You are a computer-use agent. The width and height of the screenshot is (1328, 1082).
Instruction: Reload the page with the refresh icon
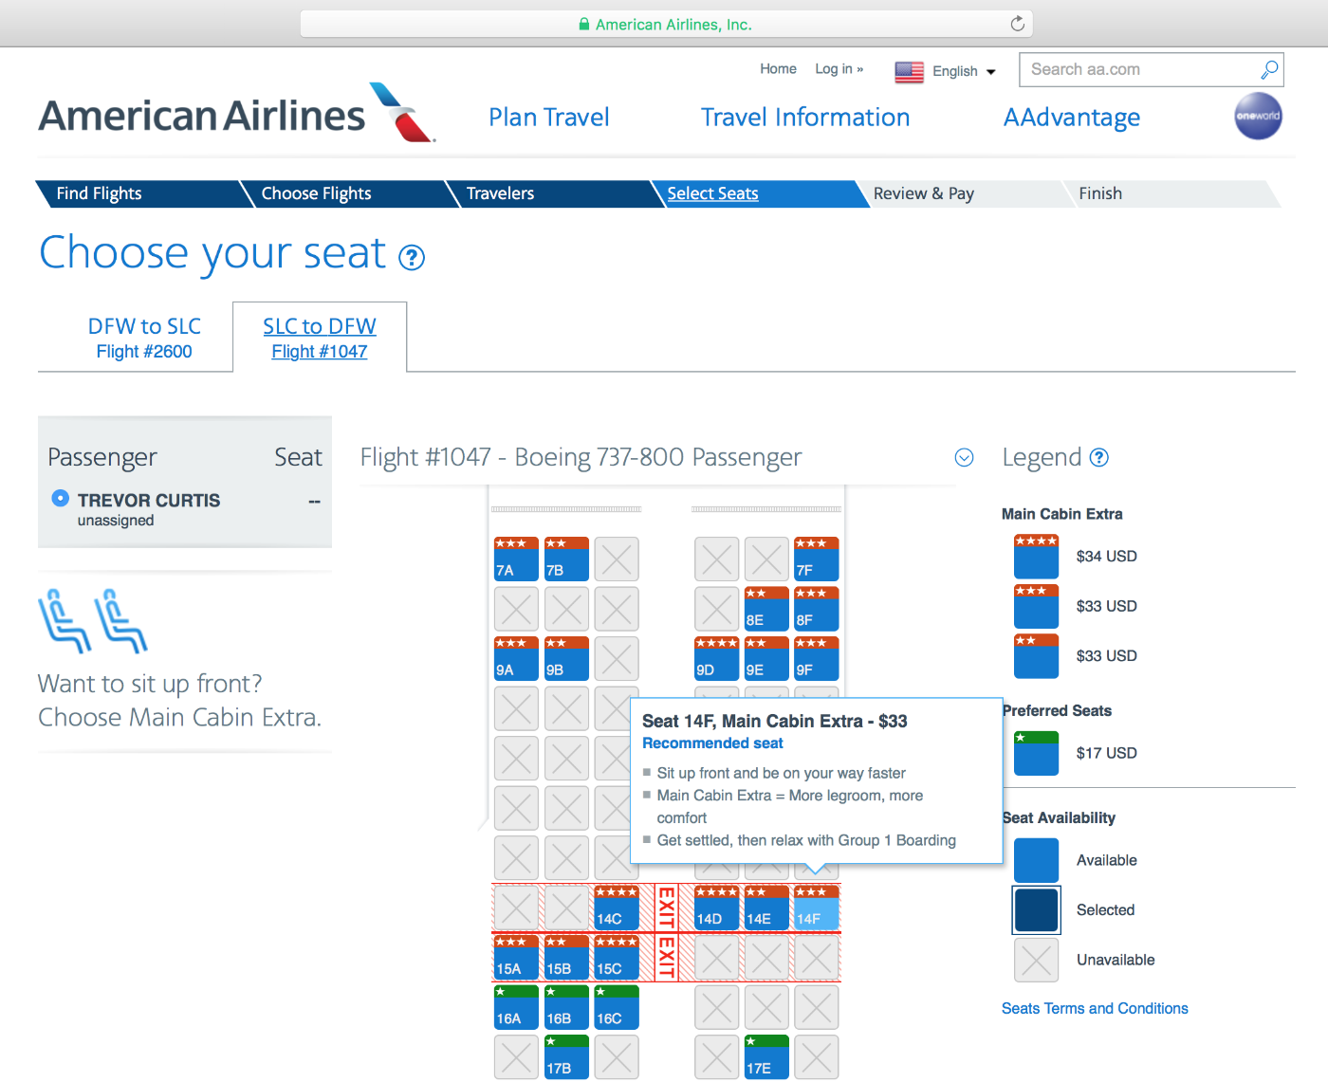point(1017,24)
